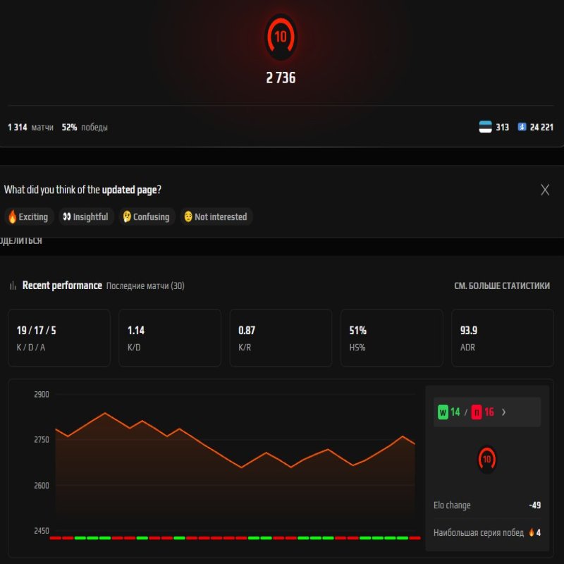Select the Not interested feedback option
Viewport: 564px width, 564px height.
click(x=215, y=216)
